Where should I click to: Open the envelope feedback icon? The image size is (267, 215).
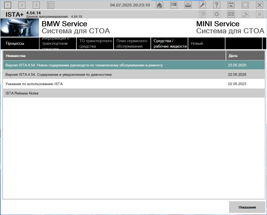click(x=231, y=14)
